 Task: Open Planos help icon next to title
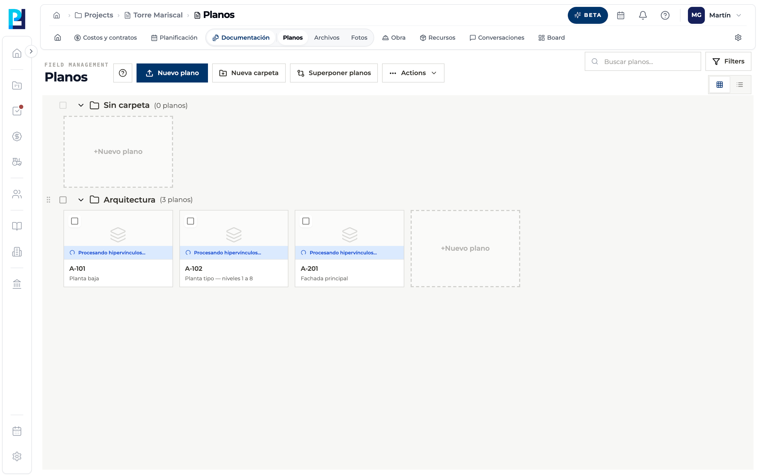(123, 73)
